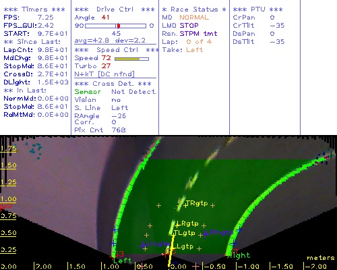Click the -1.00 horizontal axis tick
Screen dimensions: 337x270
click(x=248, y=267)
